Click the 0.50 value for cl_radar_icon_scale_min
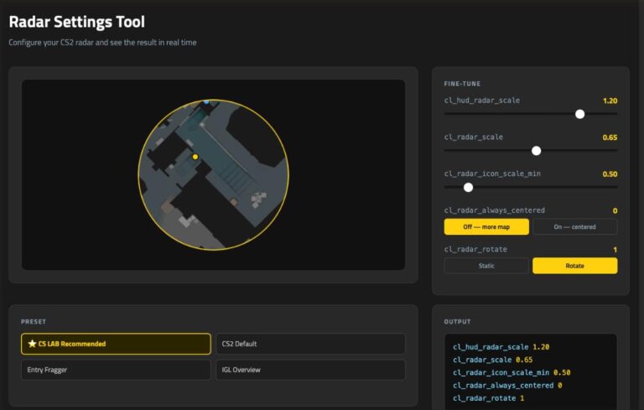644x410 pixels. pyautogui.click(x=610, y=174)
